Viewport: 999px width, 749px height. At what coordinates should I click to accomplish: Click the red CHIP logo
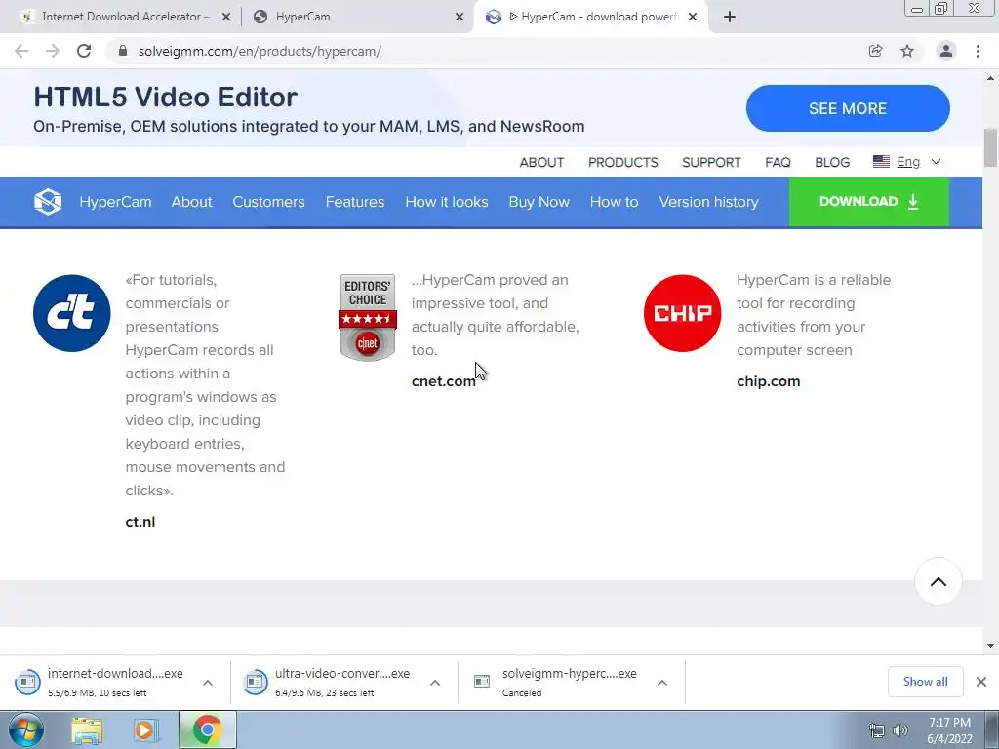[x=682, y=313]
